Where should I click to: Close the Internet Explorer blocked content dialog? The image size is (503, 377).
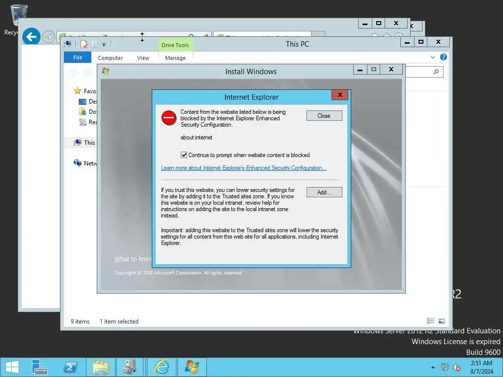coord(324,116)
